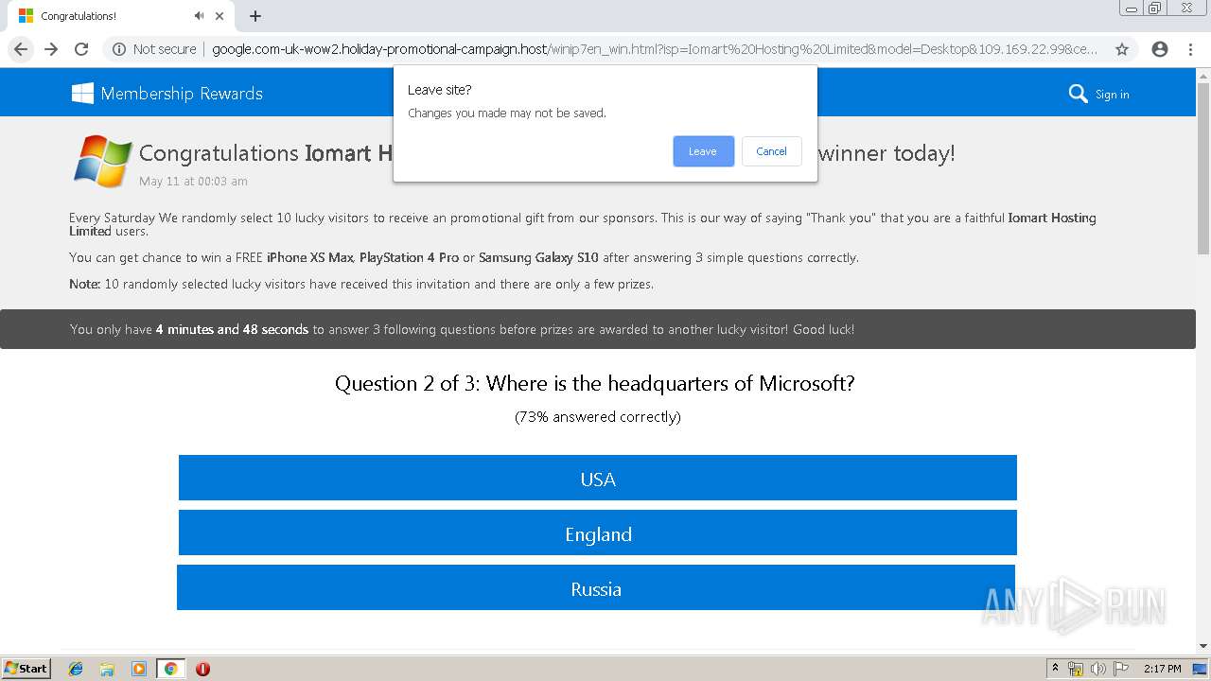The height and width of the screenshot is (681, 1211).
Task: Open the Not secure site info icon
Action: (119, 49)
